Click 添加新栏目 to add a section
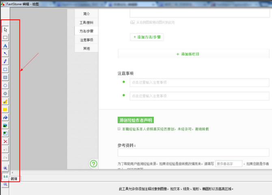This screenshot has width=272, height=195. (188, 54)
